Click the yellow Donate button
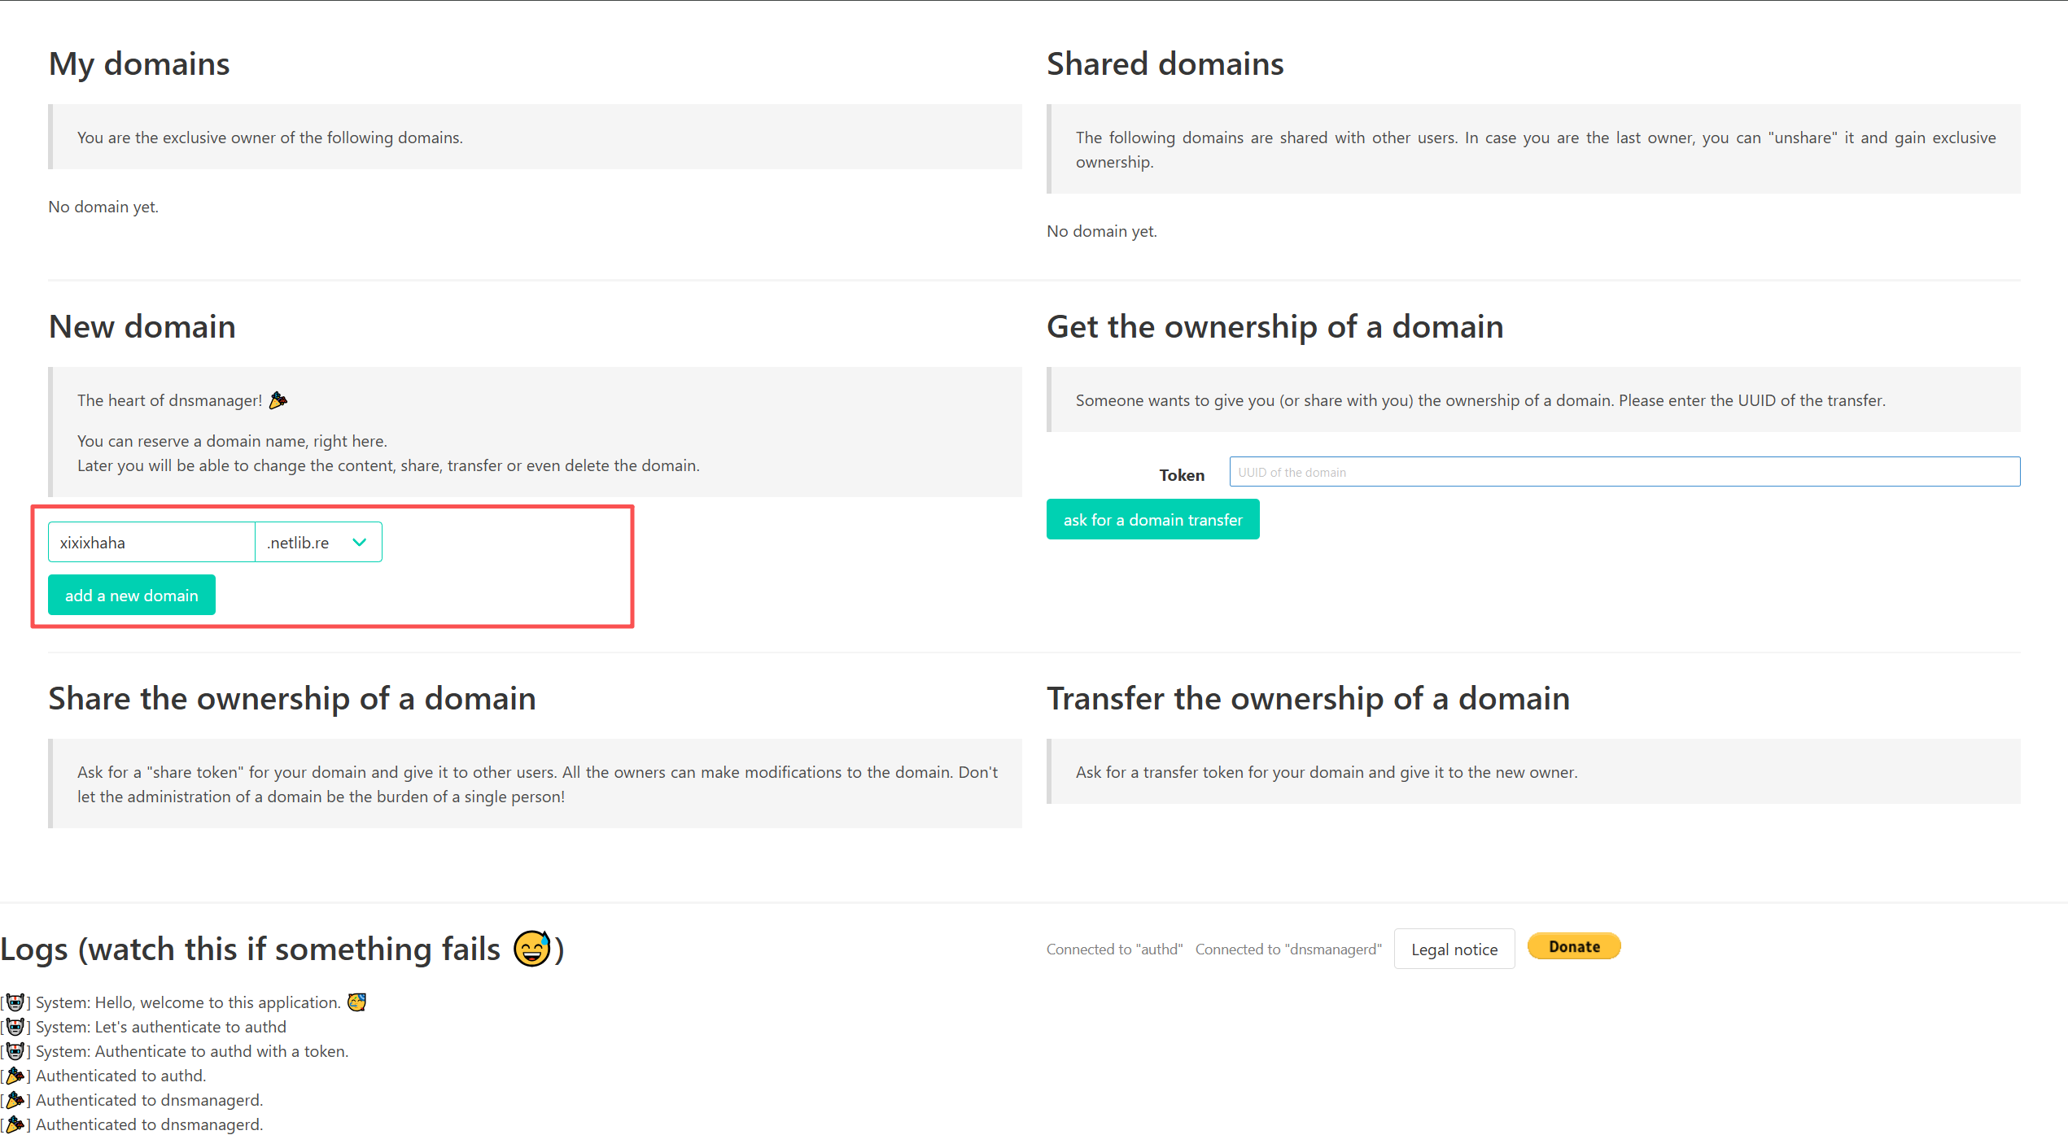 [x=1573, y=947]
